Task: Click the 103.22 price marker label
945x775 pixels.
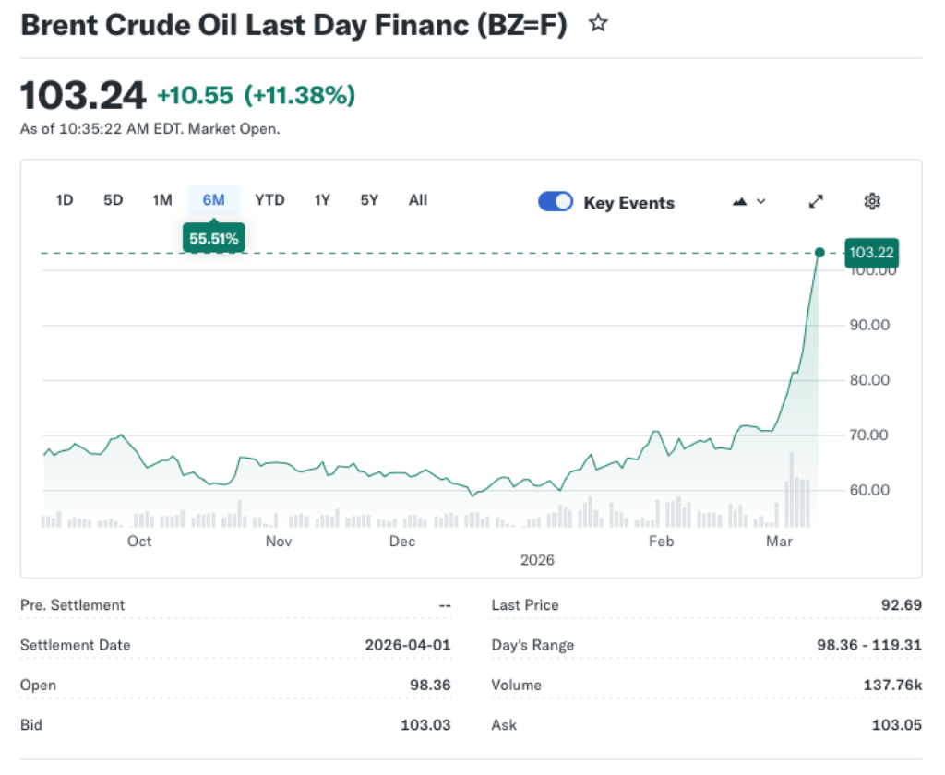Action: (x=871, y=252)
